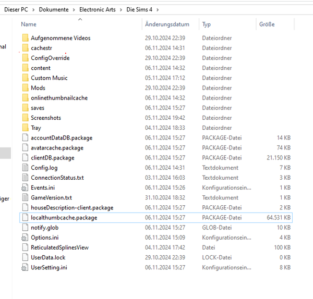Click the 31.10.2024 18:32 date value

[165, 197]
